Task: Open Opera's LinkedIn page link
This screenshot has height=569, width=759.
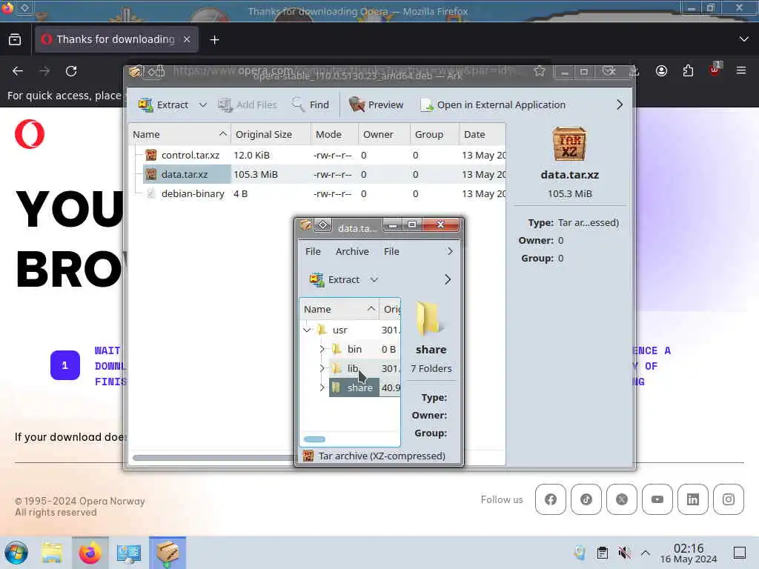Action: (x=693, y=499)
